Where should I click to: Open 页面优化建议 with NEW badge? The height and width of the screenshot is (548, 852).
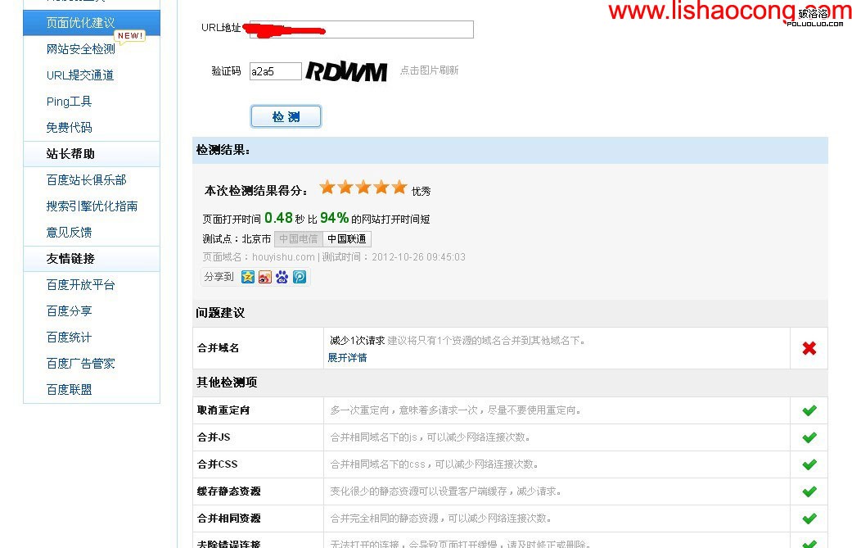(82, 22)
